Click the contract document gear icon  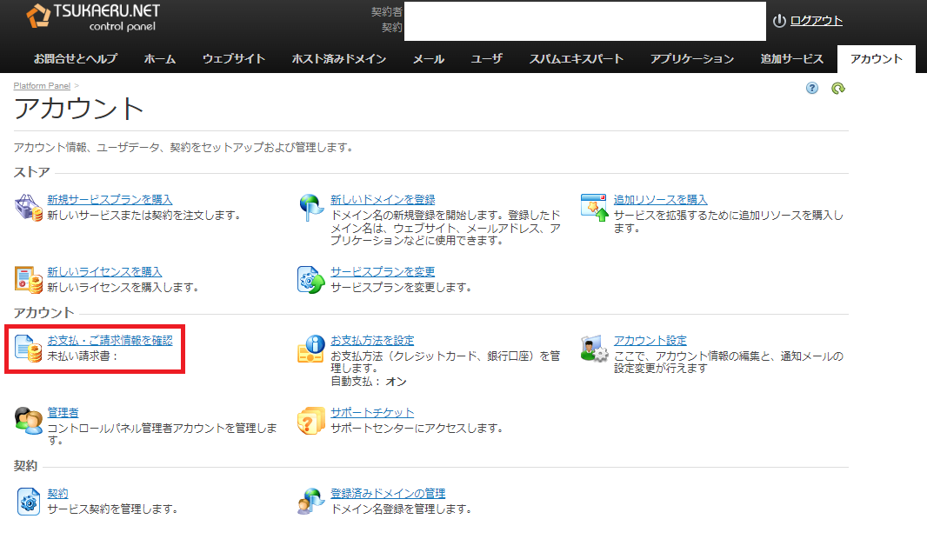click(28, 502)
